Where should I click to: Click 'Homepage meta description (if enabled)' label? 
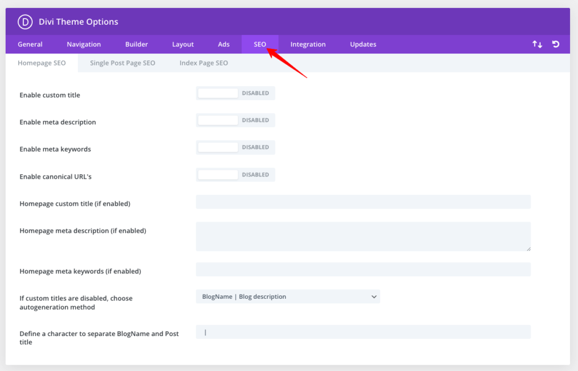(83, 231)
